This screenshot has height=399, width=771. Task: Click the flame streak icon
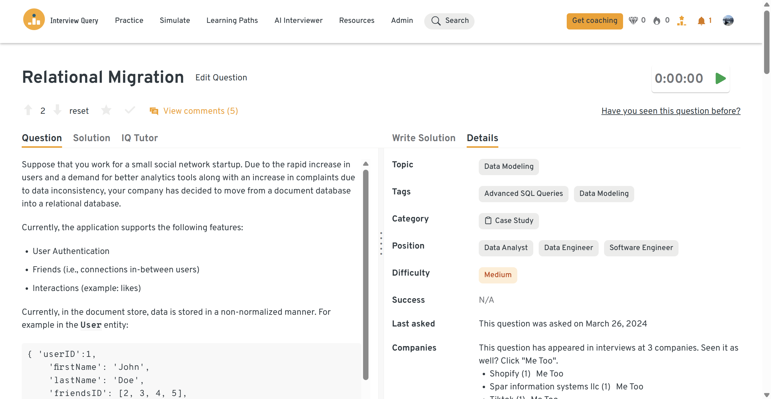tap(657, 20)
